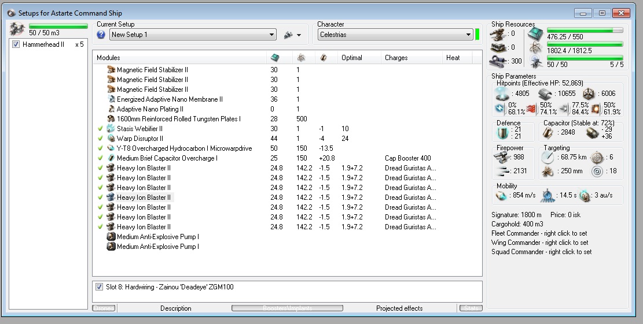Open the Current Setup dropdown New Setup 1

click(193, 35)
